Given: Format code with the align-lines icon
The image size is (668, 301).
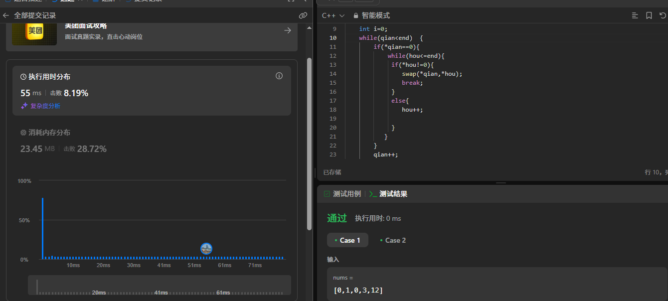Looking at the screenshot, I should tap(635, 15).
